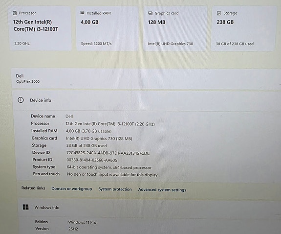Viewport: 281px width, 234px height.
Task: Click the Installed RAM memory icon
Action: point(82,13)
